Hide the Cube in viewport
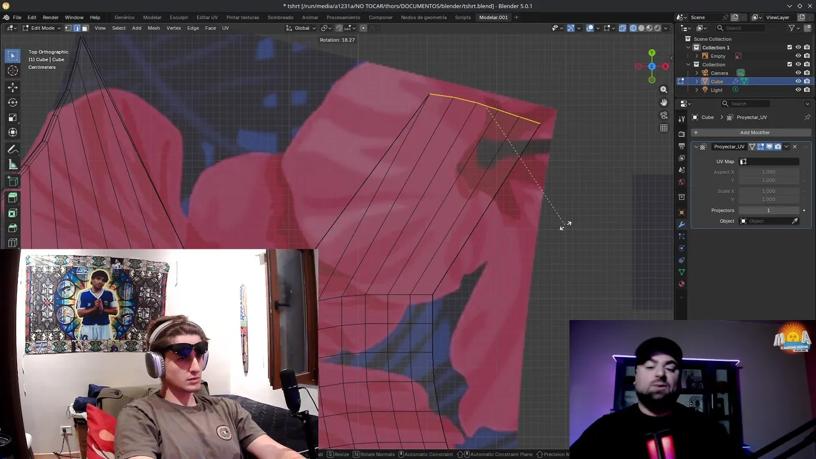Screen dimensions: 816x459 click(x=798, y=82)
